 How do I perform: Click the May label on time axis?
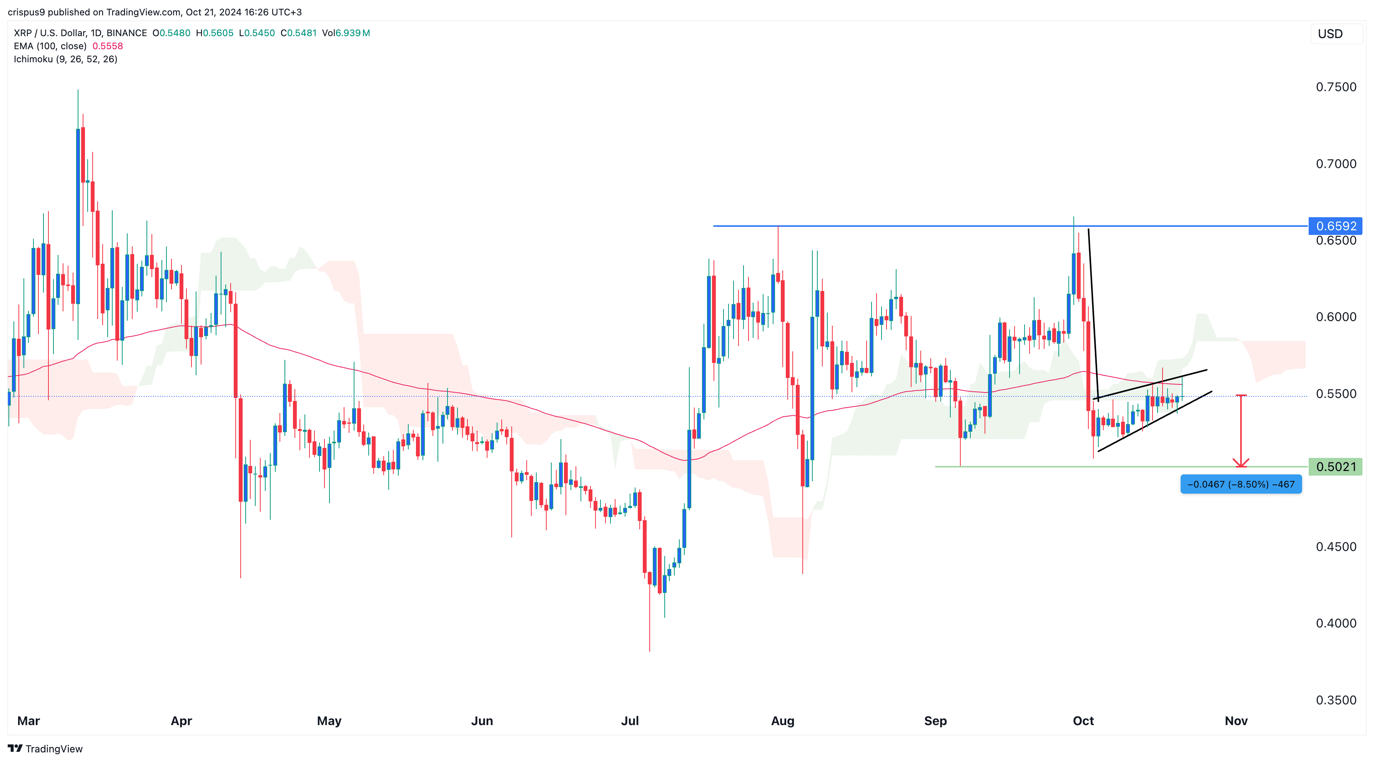[x=329, y=721]
